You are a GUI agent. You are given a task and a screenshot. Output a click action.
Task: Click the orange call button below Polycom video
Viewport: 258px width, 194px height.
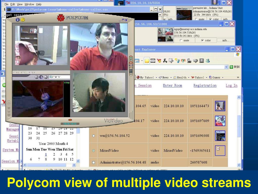70,120
